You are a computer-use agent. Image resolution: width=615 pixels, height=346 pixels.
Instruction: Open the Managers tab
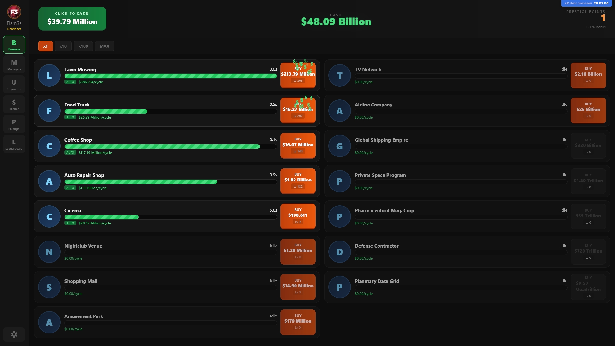click(14, 65)
